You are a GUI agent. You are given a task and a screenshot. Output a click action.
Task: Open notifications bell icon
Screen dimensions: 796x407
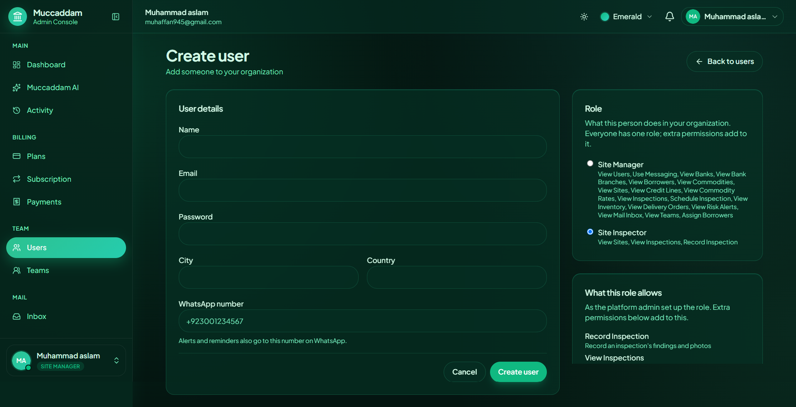[x=670, y=16]
